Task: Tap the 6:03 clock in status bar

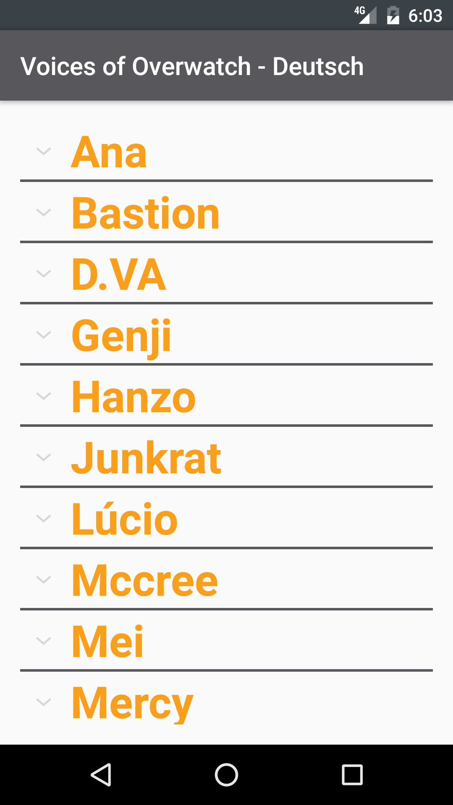Action: point(425,16)
